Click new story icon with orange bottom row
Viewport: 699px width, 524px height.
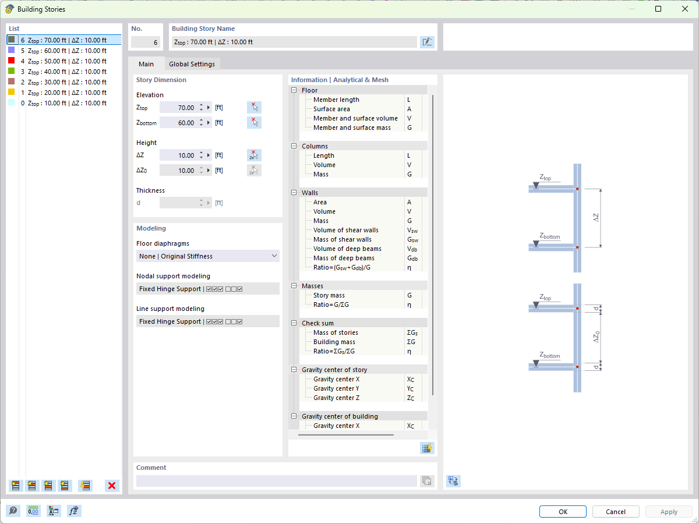[x=65, y=485]
